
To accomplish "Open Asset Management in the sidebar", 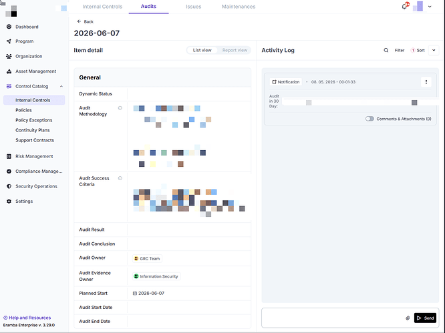I will 35,71.
